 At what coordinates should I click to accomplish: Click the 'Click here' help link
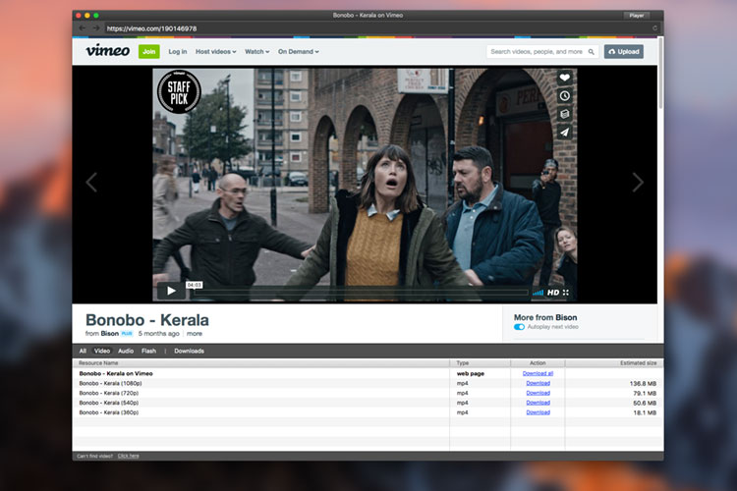(x=129, y=456)
